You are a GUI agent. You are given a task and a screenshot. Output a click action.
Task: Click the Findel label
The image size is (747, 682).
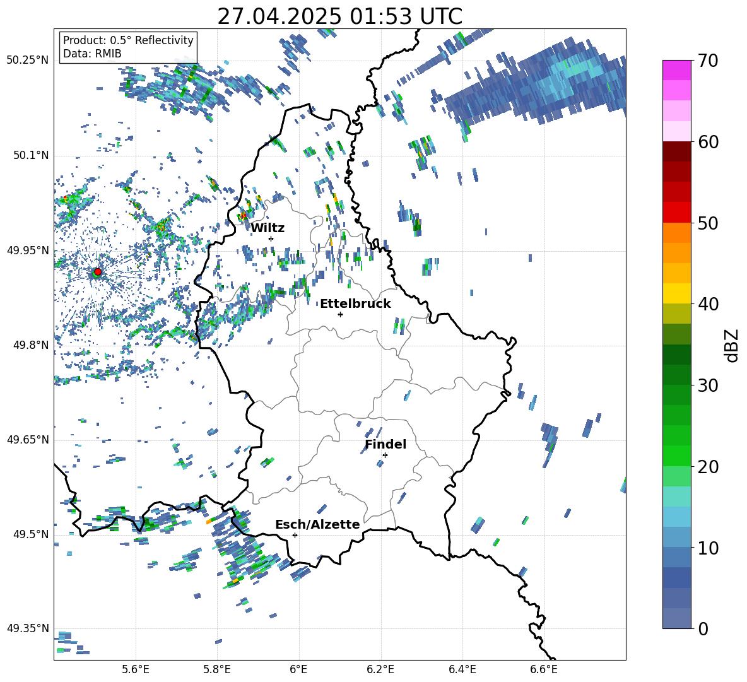(x=385, y=444)
